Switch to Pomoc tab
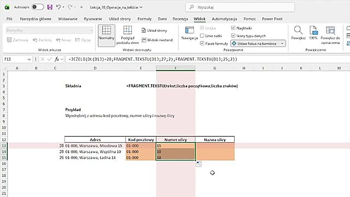The height and width of the screenshot is (197, 350). click(250, 19)
